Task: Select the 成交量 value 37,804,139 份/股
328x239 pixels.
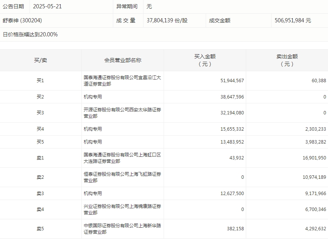Action: pos(167,20)
